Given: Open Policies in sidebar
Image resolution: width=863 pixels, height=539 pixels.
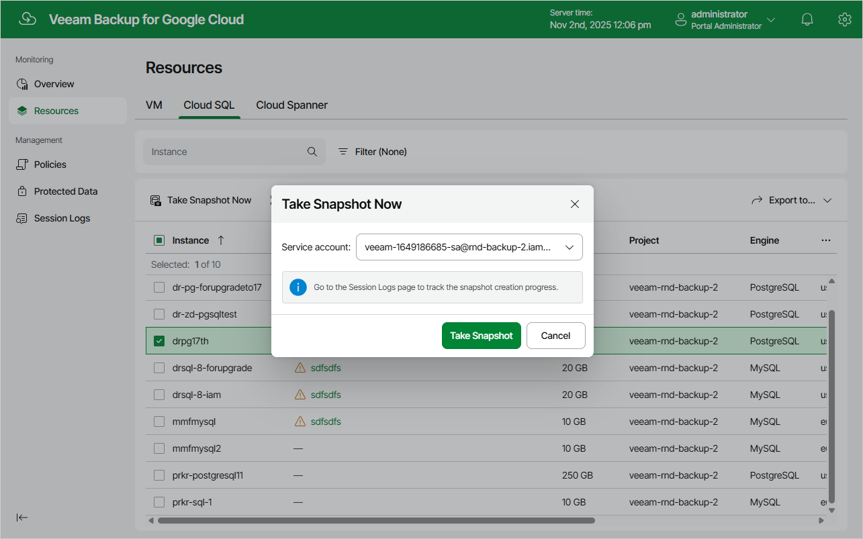Looking at the screenshot, I should click(67, 164).
